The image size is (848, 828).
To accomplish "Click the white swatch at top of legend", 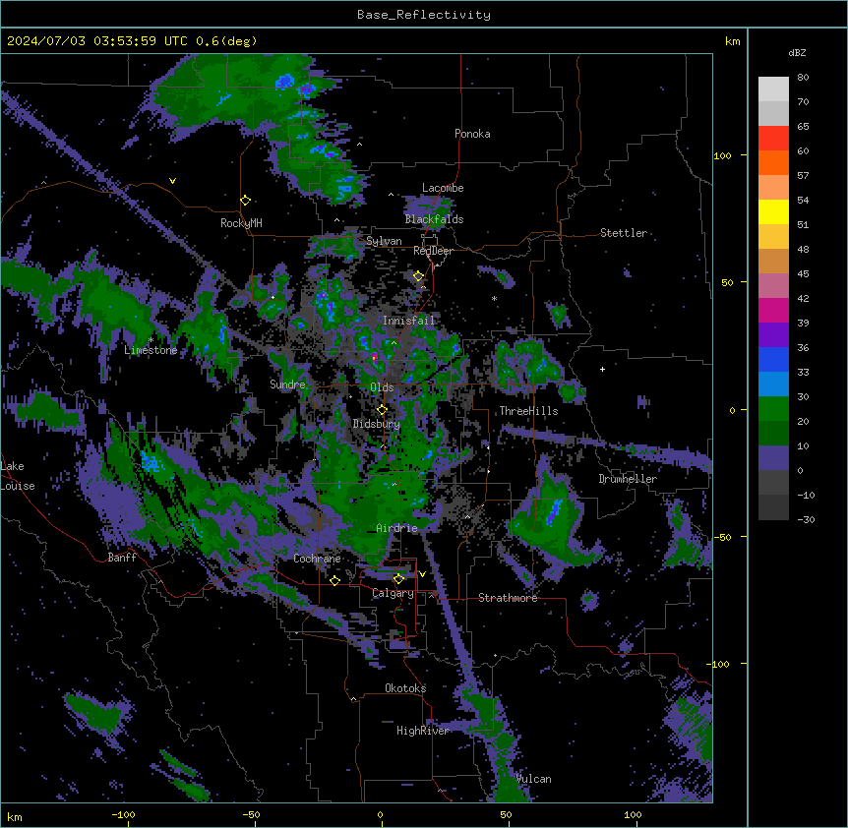I will click(773, 89).
